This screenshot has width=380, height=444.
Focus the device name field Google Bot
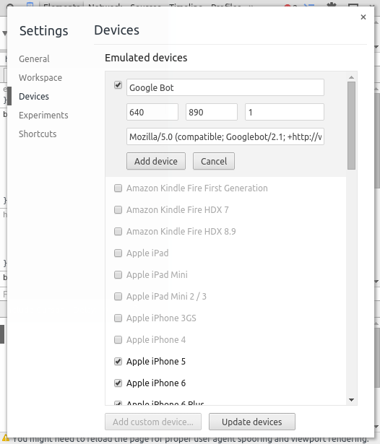225,87
